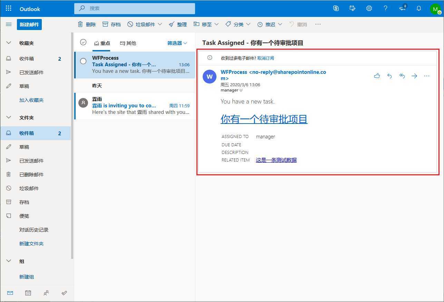444x302 pixels.
Task: Click the WFProcess sender avatar W
Action: [210, 77]
